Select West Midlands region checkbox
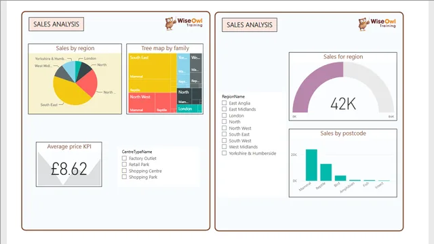Screen dimensions: 434x244 coord(224,146)
